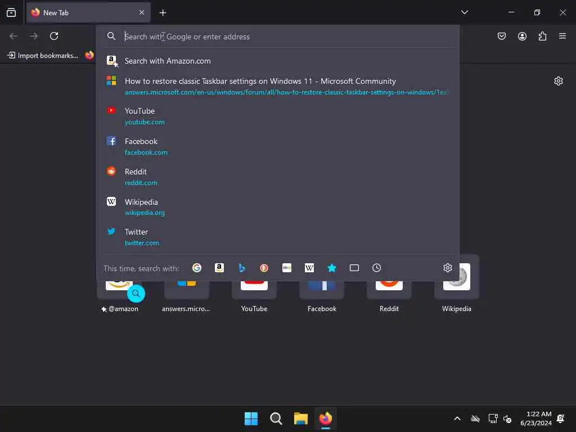Reload the current page
576x432 pixels.
coord(54,36)
